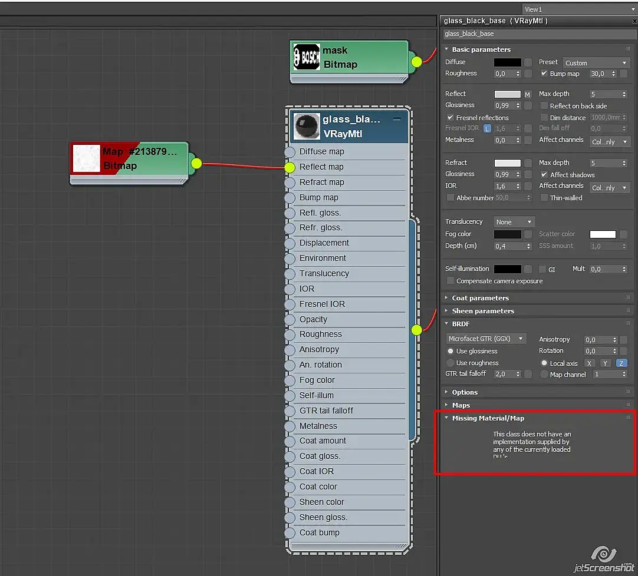This screenshot has height=576, width=638.
Task: Toggle the Bump map checkbox
Action: (x=544, y=74)
